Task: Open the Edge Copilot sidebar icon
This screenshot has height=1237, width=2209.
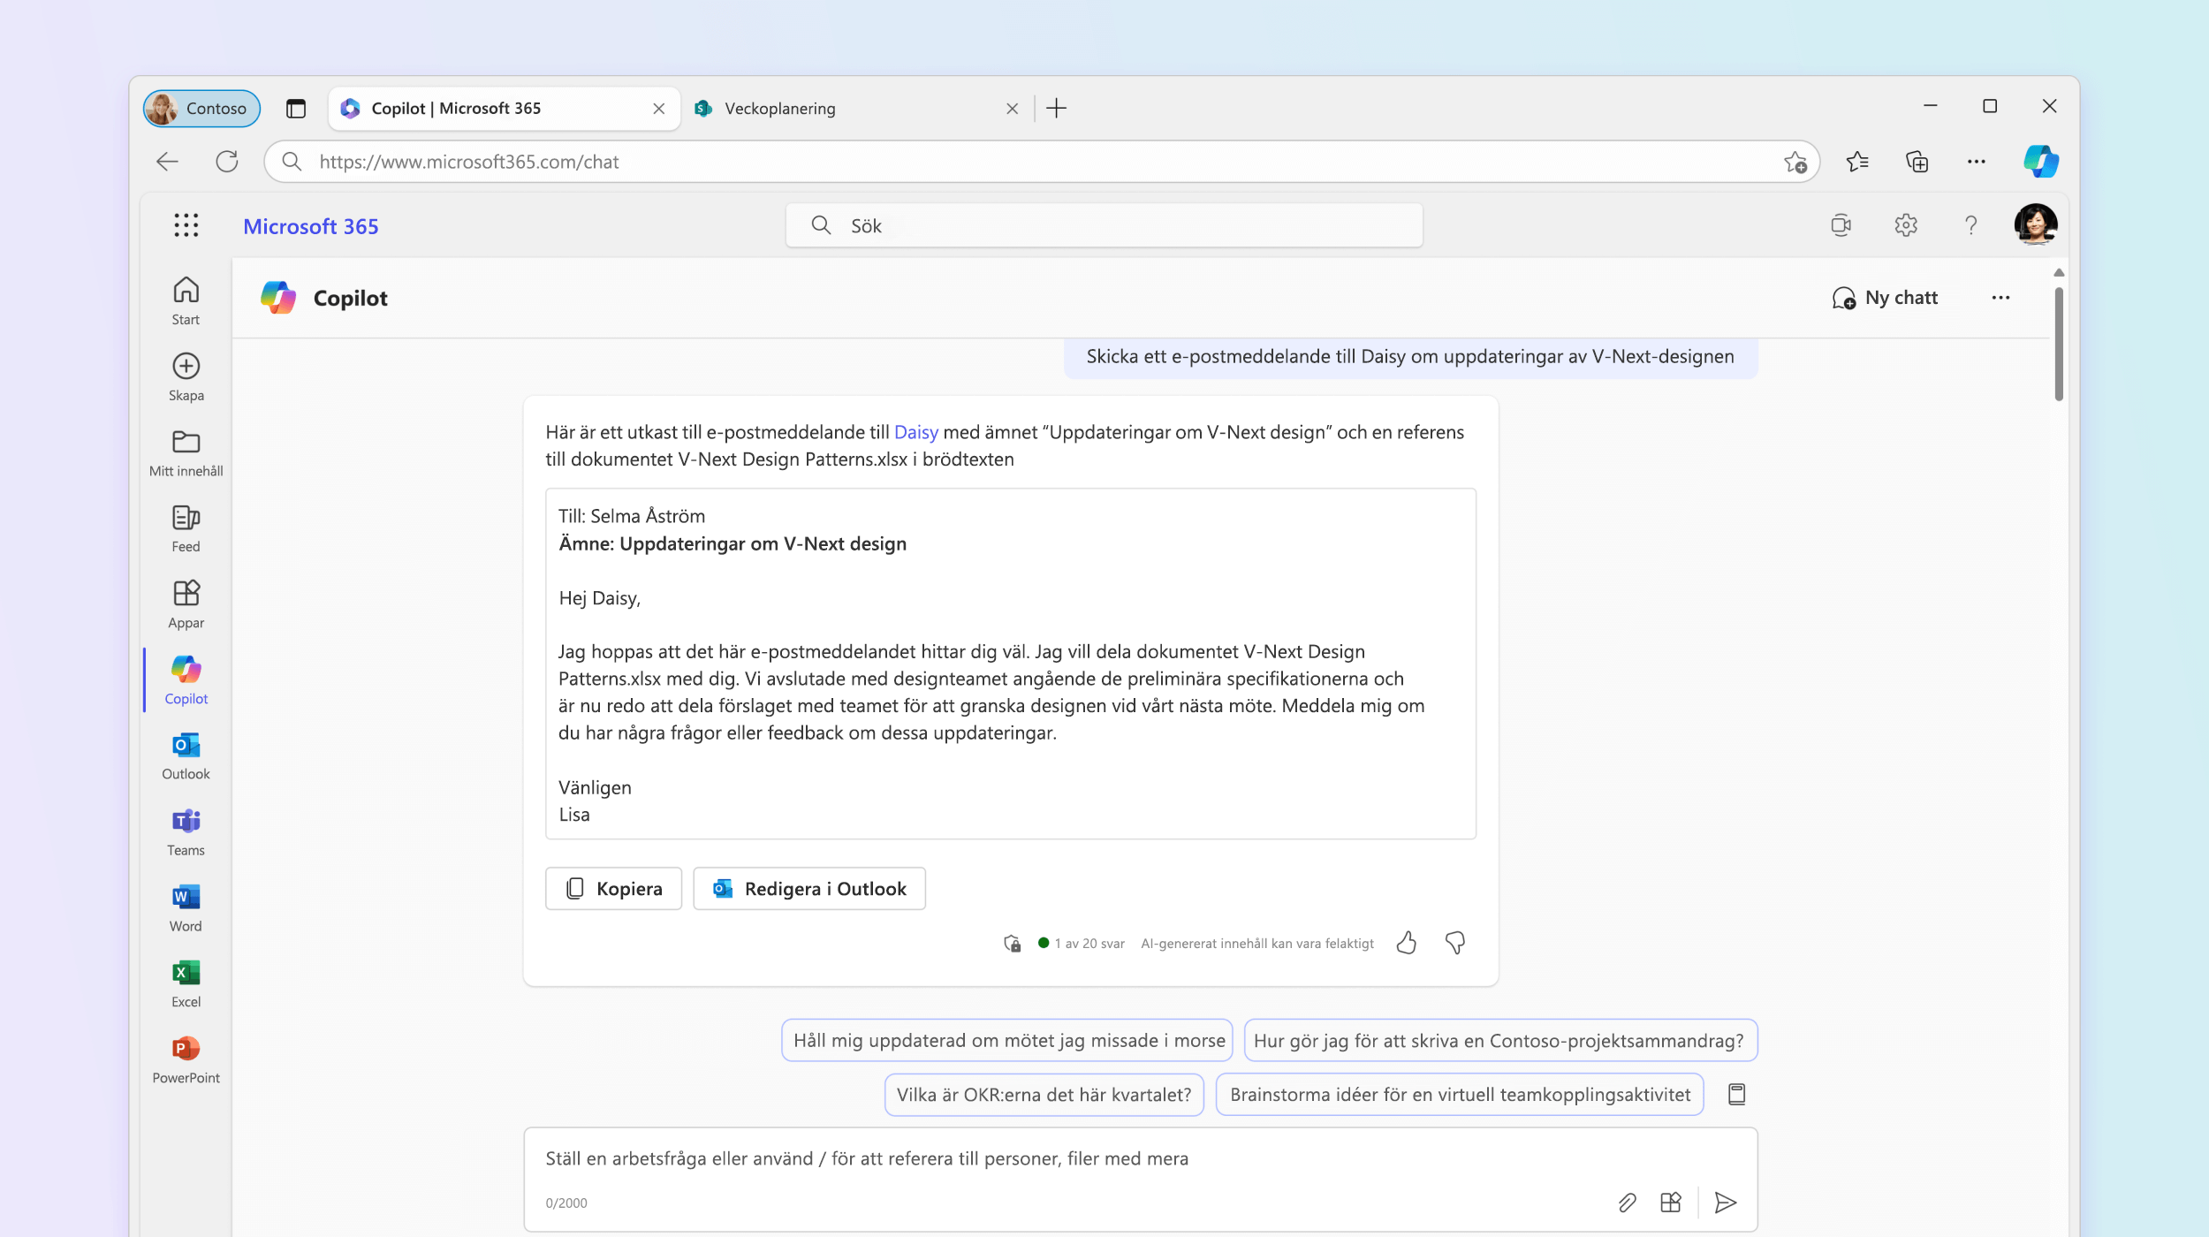Action: pyautogui.click(x=2041, y=162)
